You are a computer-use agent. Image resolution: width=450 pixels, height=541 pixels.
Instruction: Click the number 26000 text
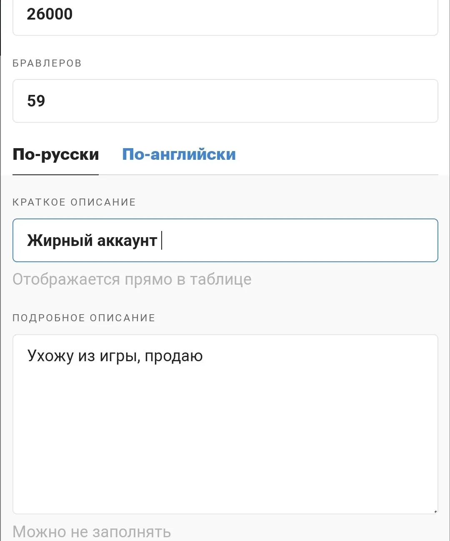click(50, 14)
